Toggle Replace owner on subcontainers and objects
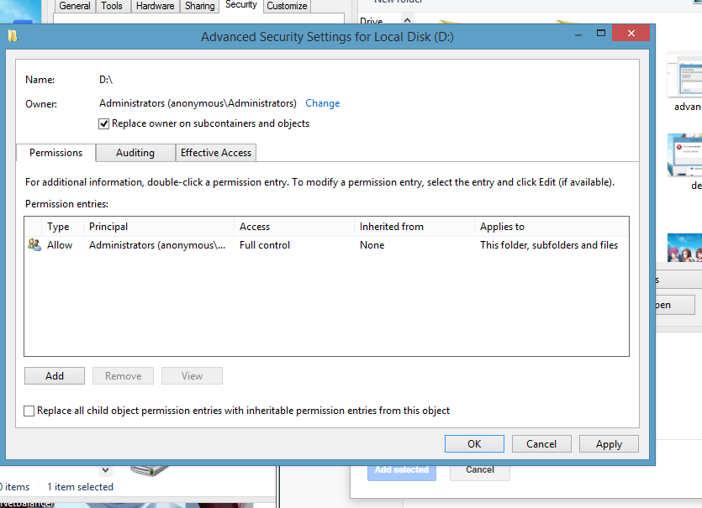The width and height of the screenshot is (702, 508). coord(104,124)
